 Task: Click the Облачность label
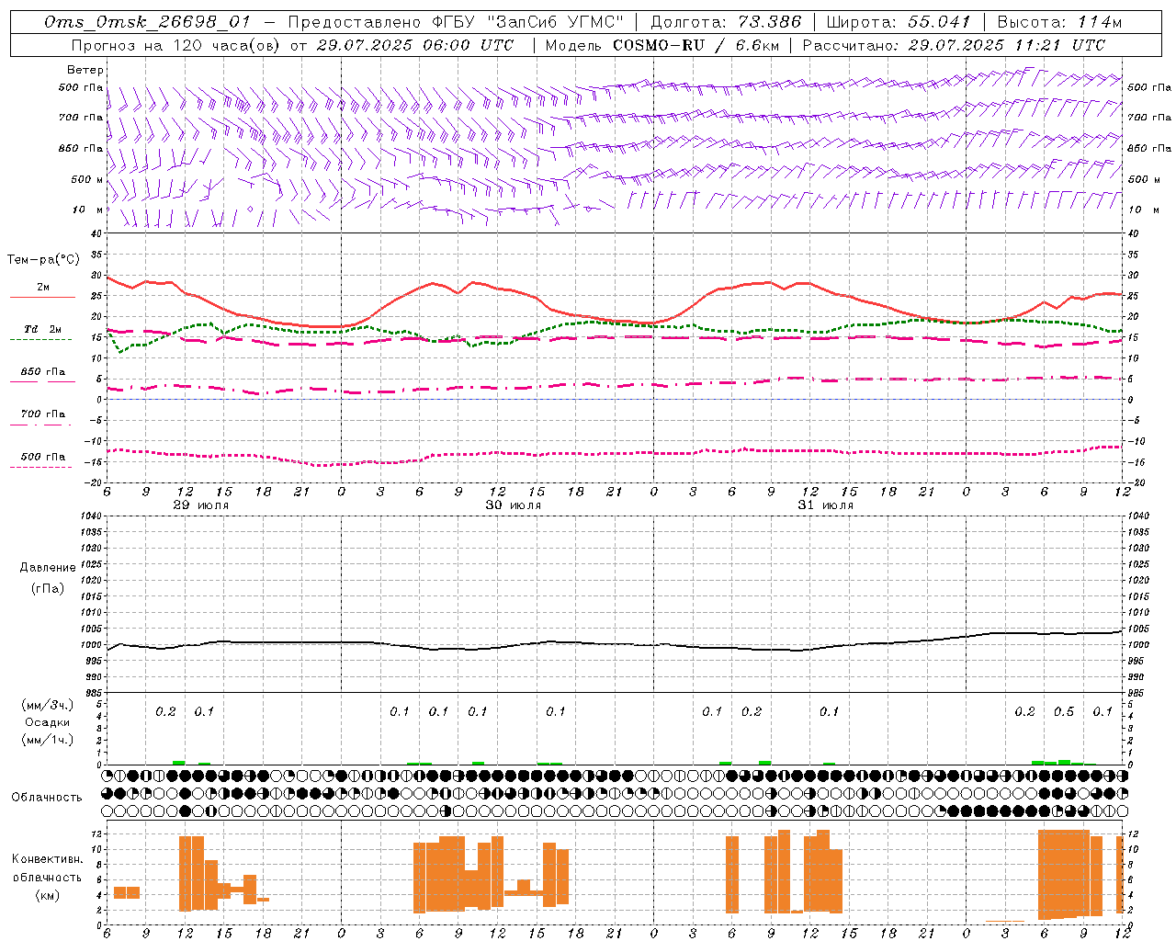coord(47,798)
